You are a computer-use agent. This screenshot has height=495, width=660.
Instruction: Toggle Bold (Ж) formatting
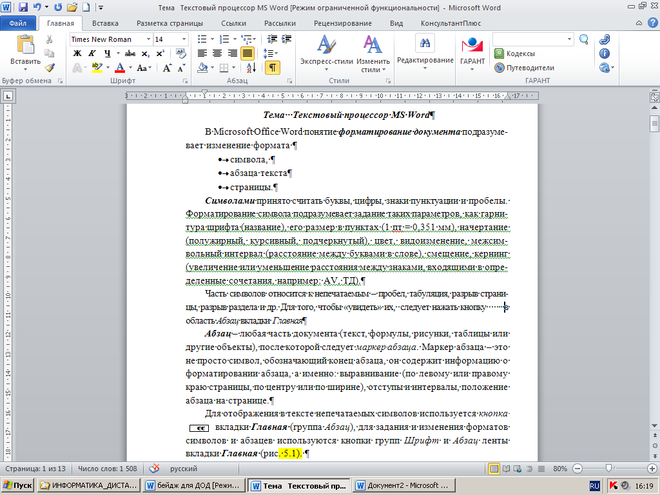point(77,53)
